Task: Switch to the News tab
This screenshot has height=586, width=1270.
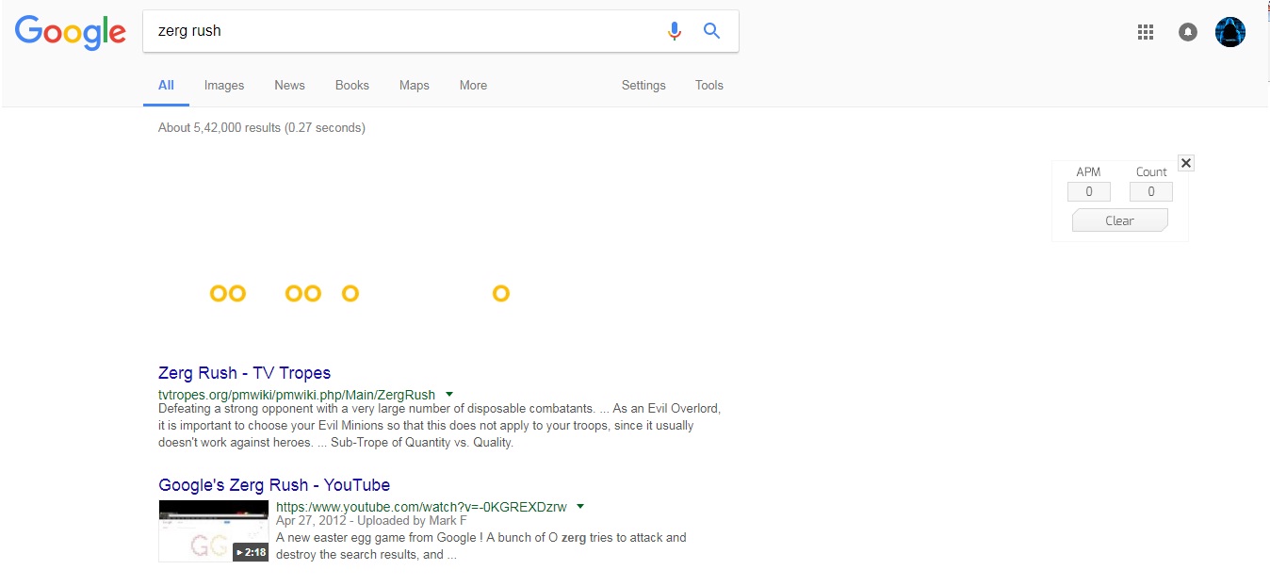Action: point(289,85)
